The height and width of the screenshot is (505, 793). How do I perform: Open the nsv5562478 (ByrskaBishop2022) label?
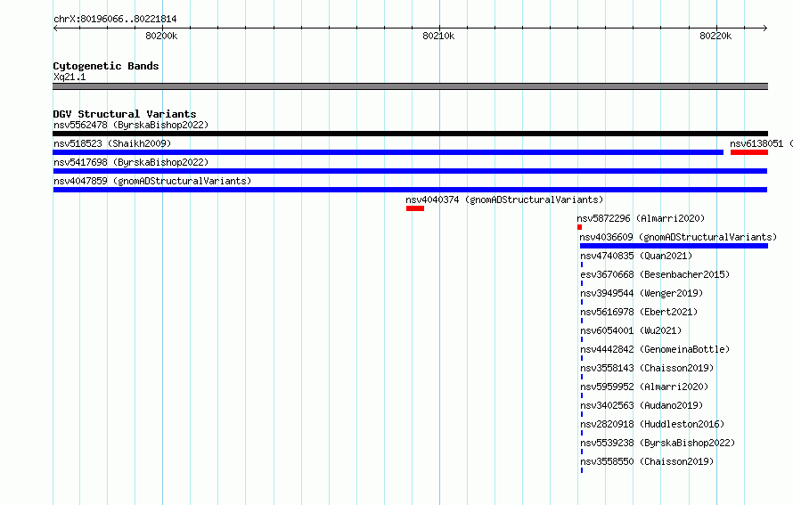(x=131, y=125)
